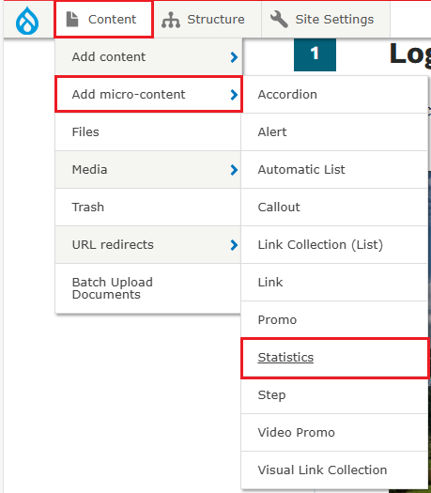Choose Automatic List micro-content type
Image resolution: width=431 pixels, height=493 pixels.
pos(334,169)
